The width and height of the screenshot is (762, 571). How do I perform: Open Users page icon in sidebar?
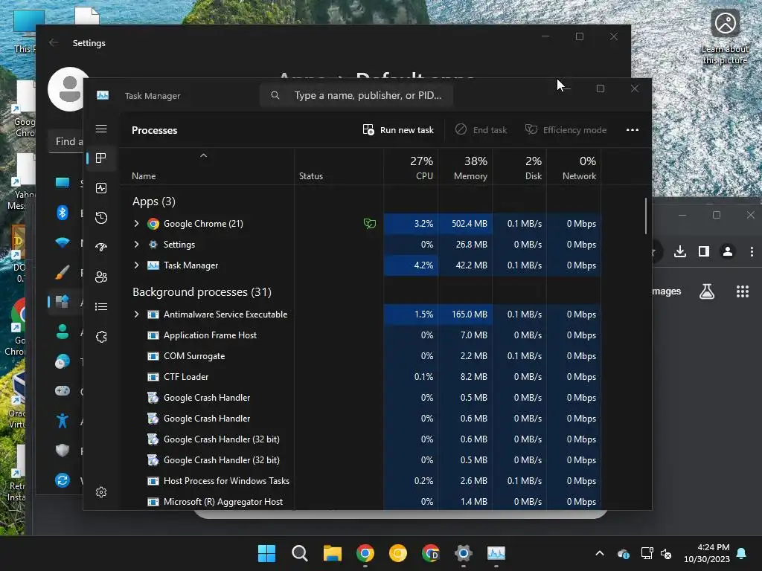(101, 277)
